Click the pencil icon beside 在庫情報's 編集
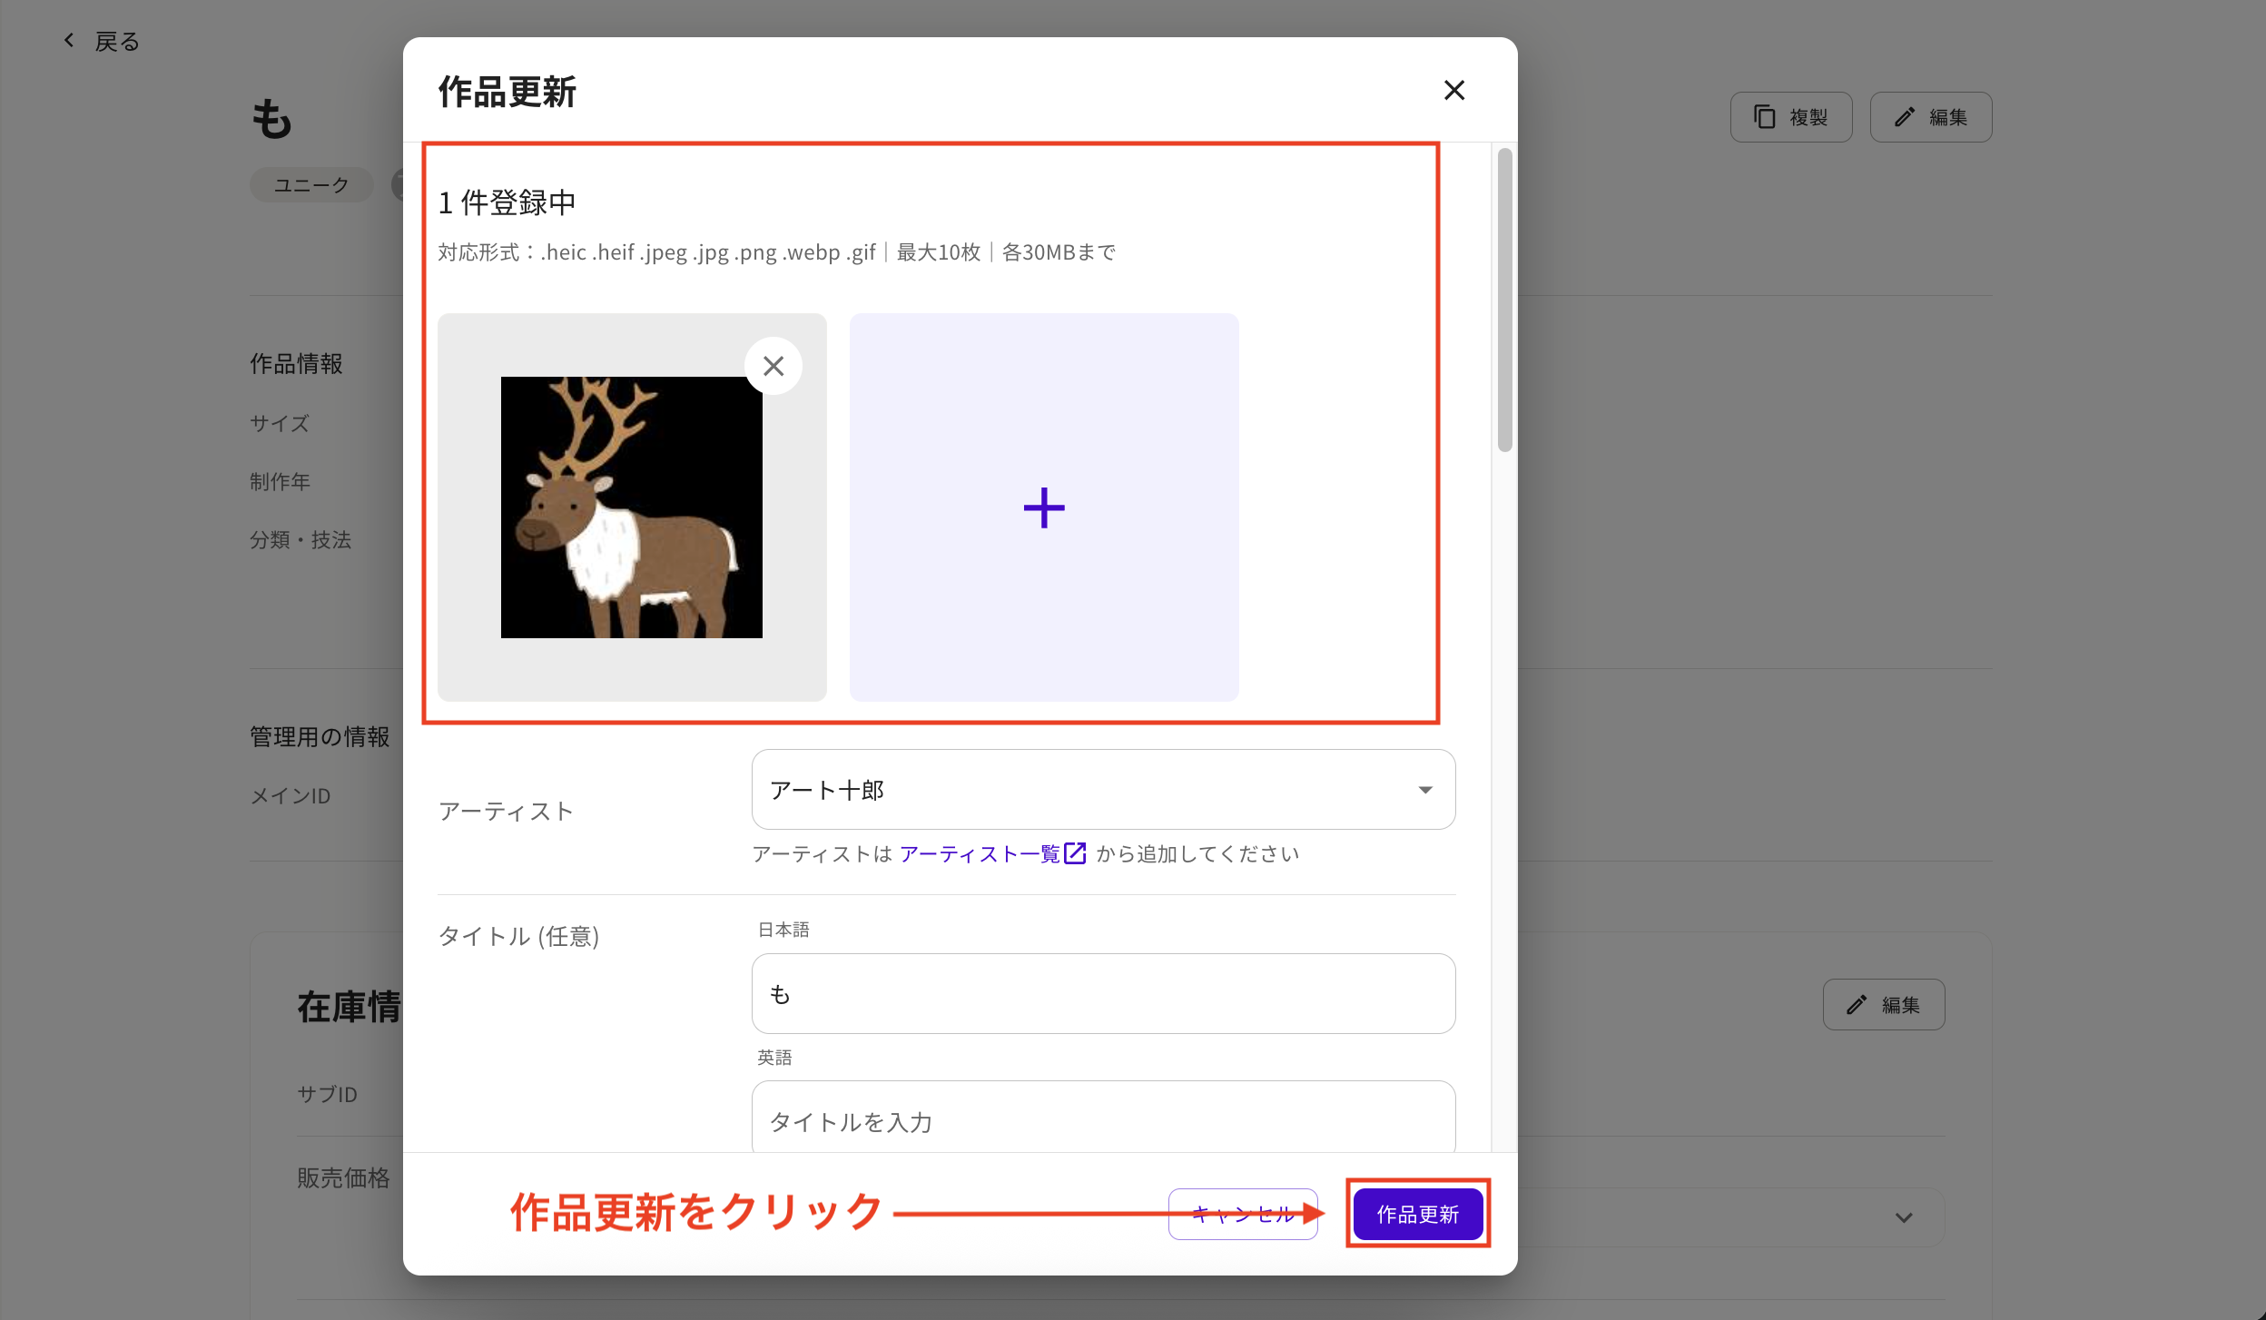2266x1320 pixels. pos(1855,1004)
